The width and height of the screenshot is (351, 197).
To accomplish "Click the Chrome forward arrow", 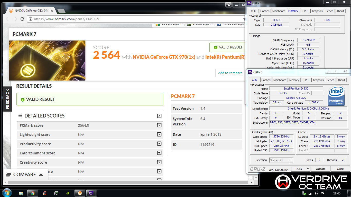I will tap(15, 19).
